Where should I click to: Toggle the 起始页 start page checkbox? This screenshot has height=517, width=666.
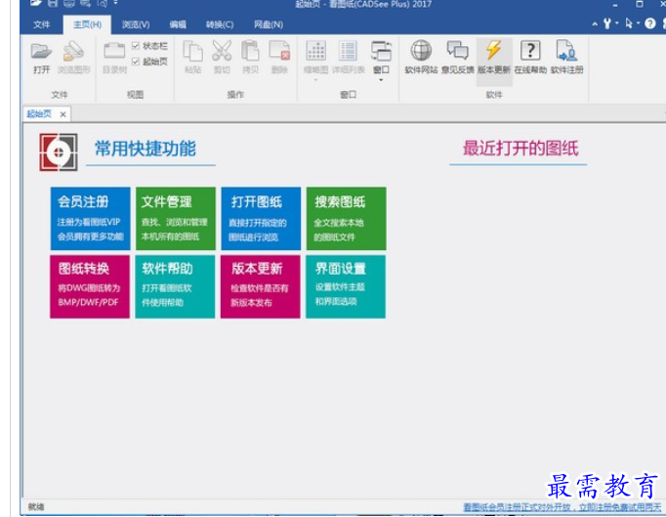point(136,62)
